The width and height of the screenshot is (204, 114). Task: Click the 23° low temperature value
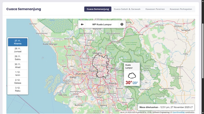click(136, 83)
